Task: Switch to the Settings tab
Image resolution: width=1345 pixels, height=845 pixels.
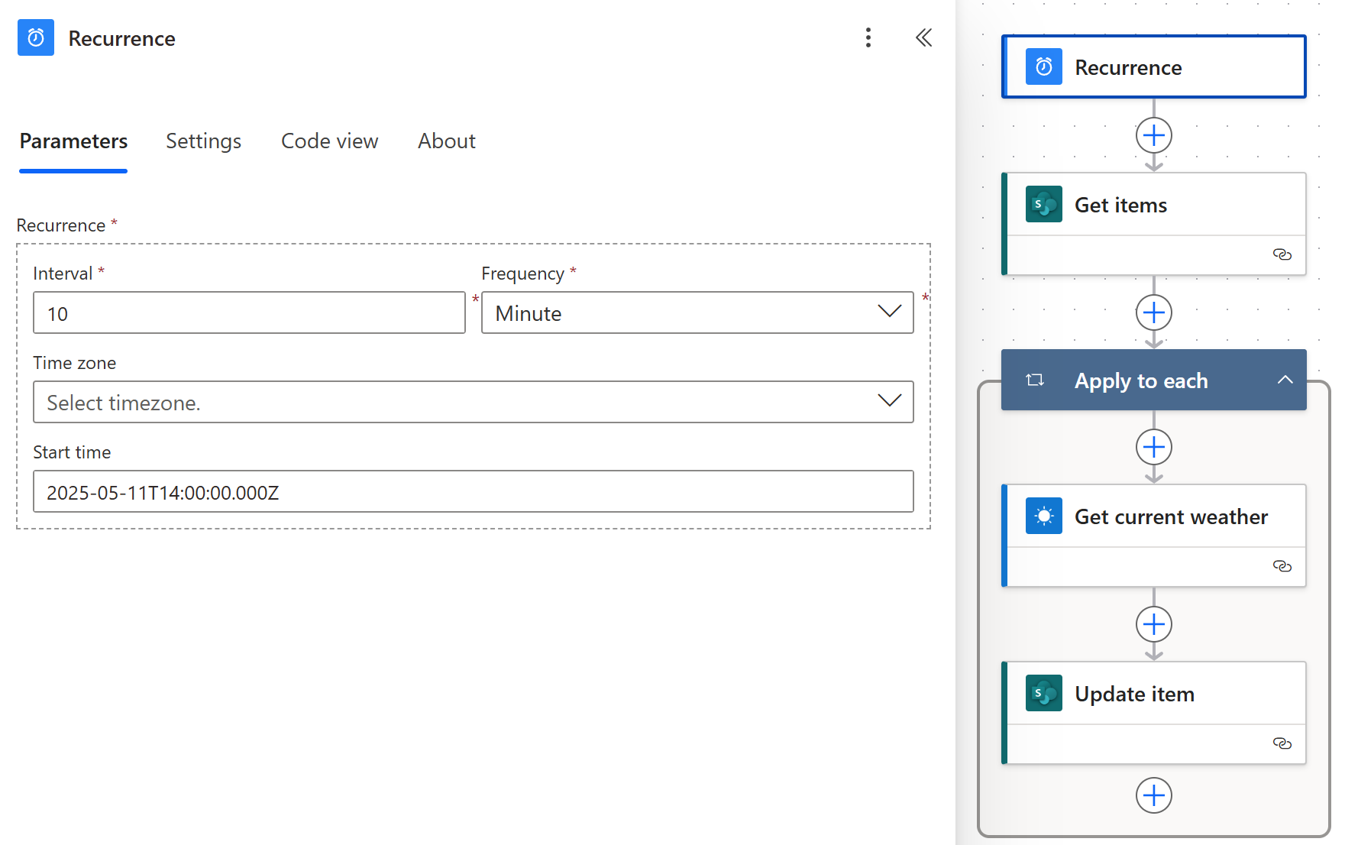Action: [203, 141]
